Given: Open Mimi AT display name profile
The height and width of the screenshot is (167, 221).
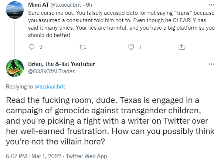Looking at the screenshot, I should pos(38,5).
